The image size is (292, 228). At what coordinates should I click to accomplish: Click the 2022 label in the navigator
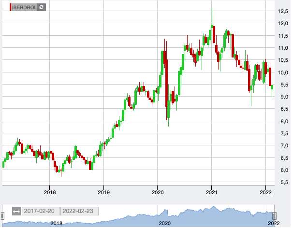pyautogui.click(x=274, y=223)
